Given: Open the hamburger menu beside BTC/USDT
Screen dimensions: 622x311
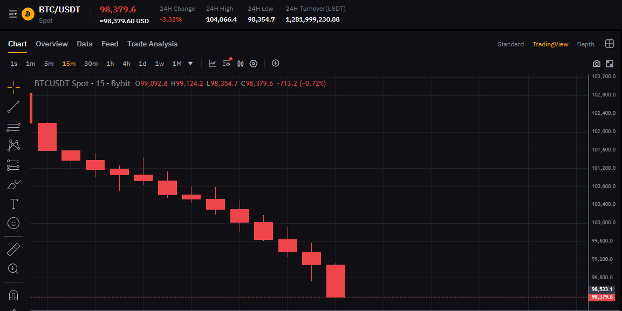Looking at the screenshot, I should pos(13,14).
